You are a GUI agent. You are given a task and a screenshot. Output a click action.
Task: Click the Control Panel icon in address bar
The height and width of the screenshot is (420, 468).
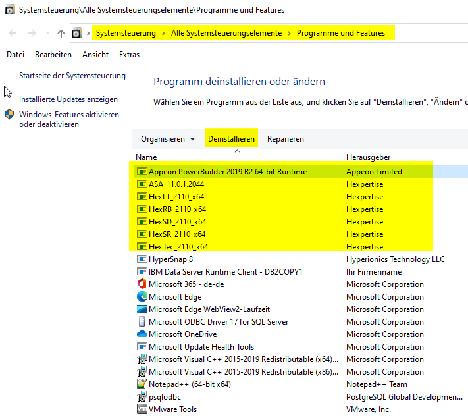(77, 33)
